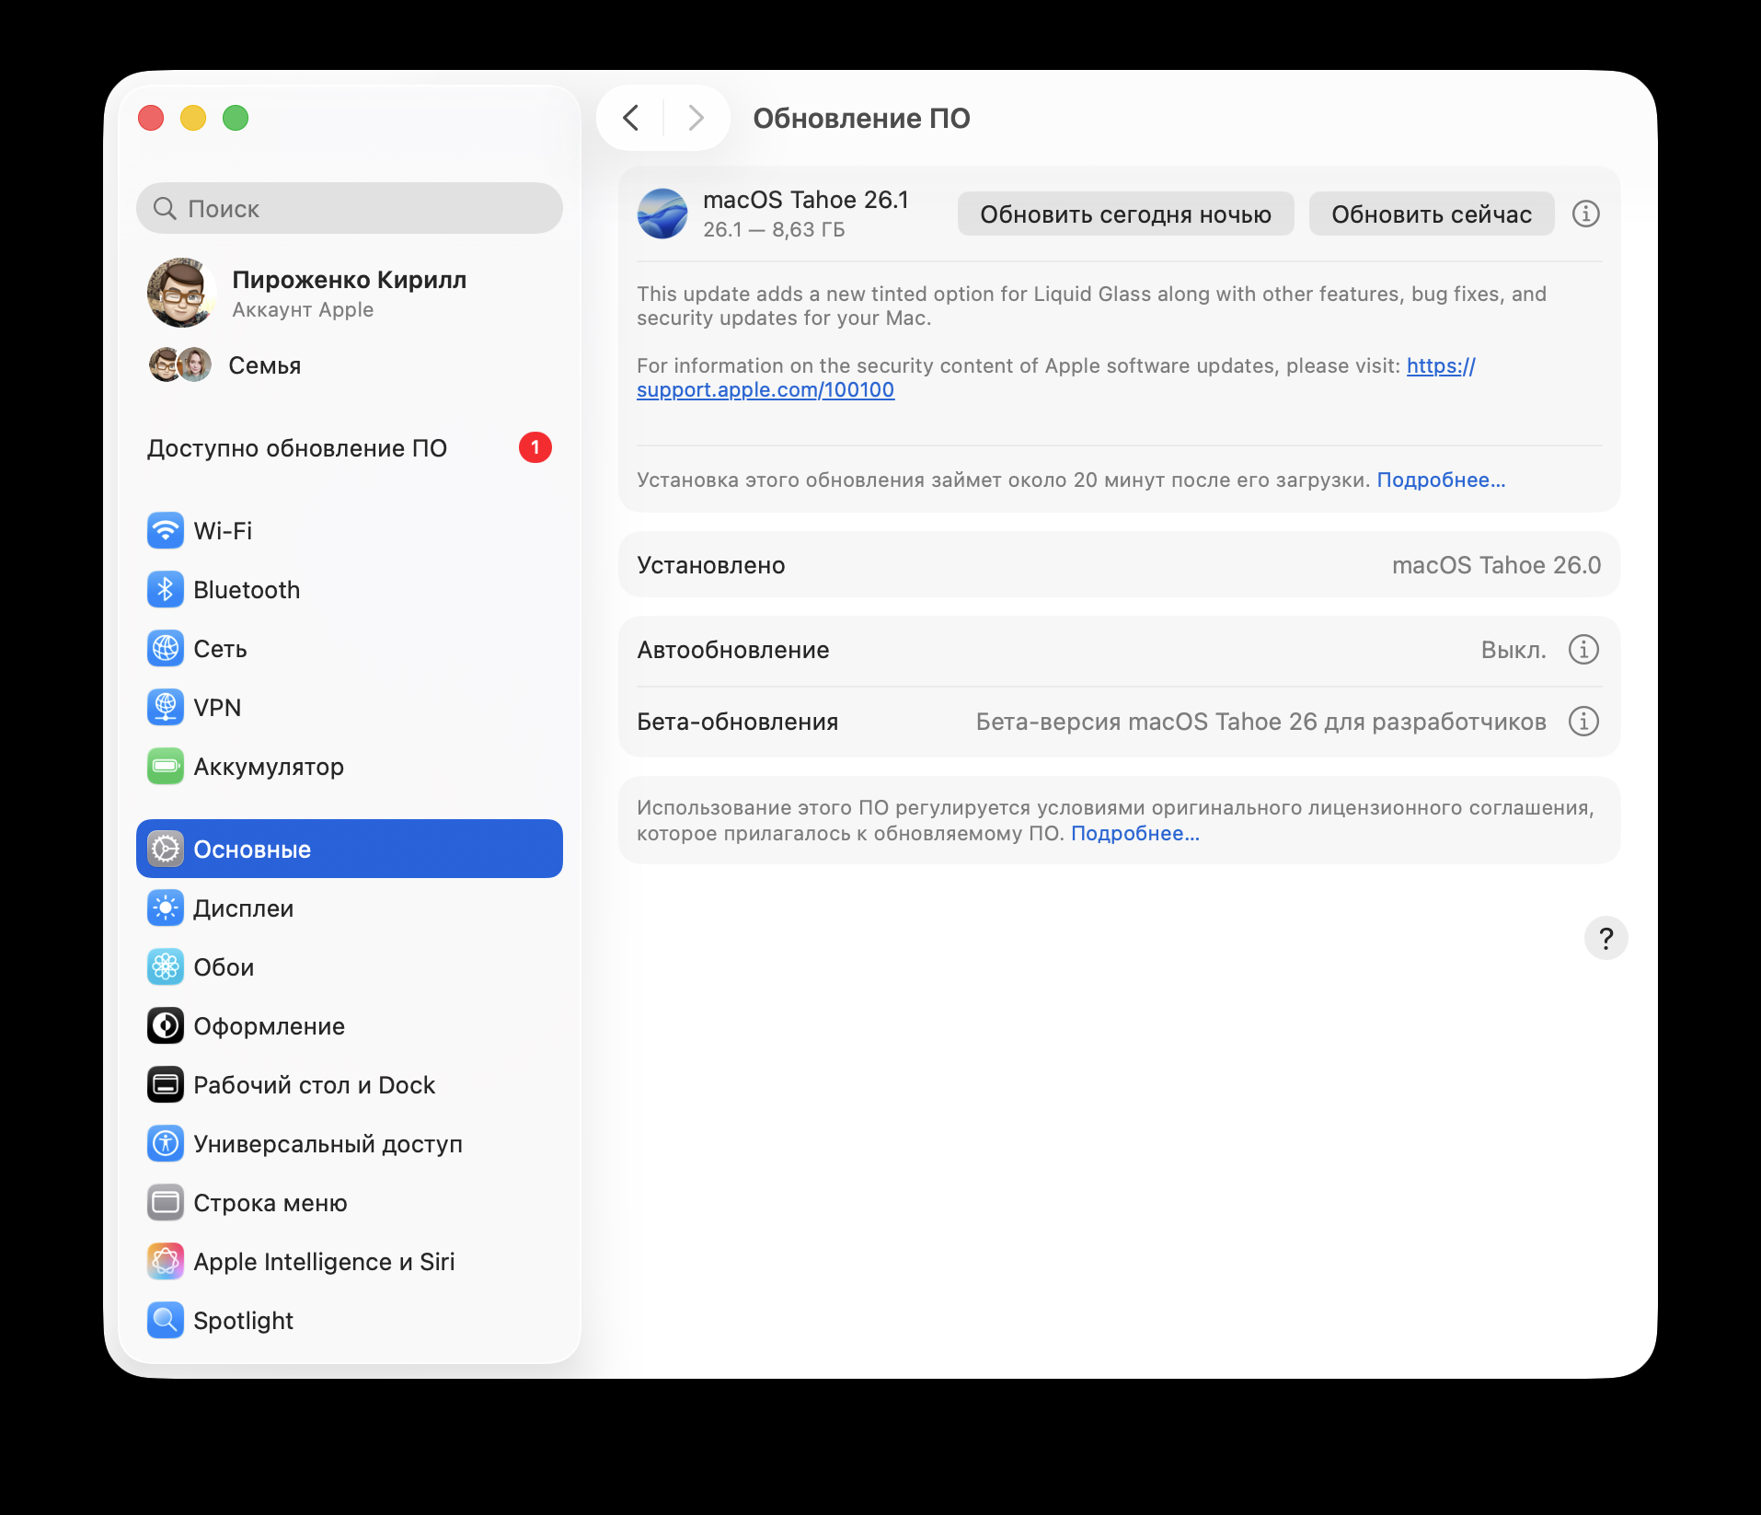This screenshot has height=1515, width=1761.
Task: Click inside the Поиск search field
Action: point(349,208)
